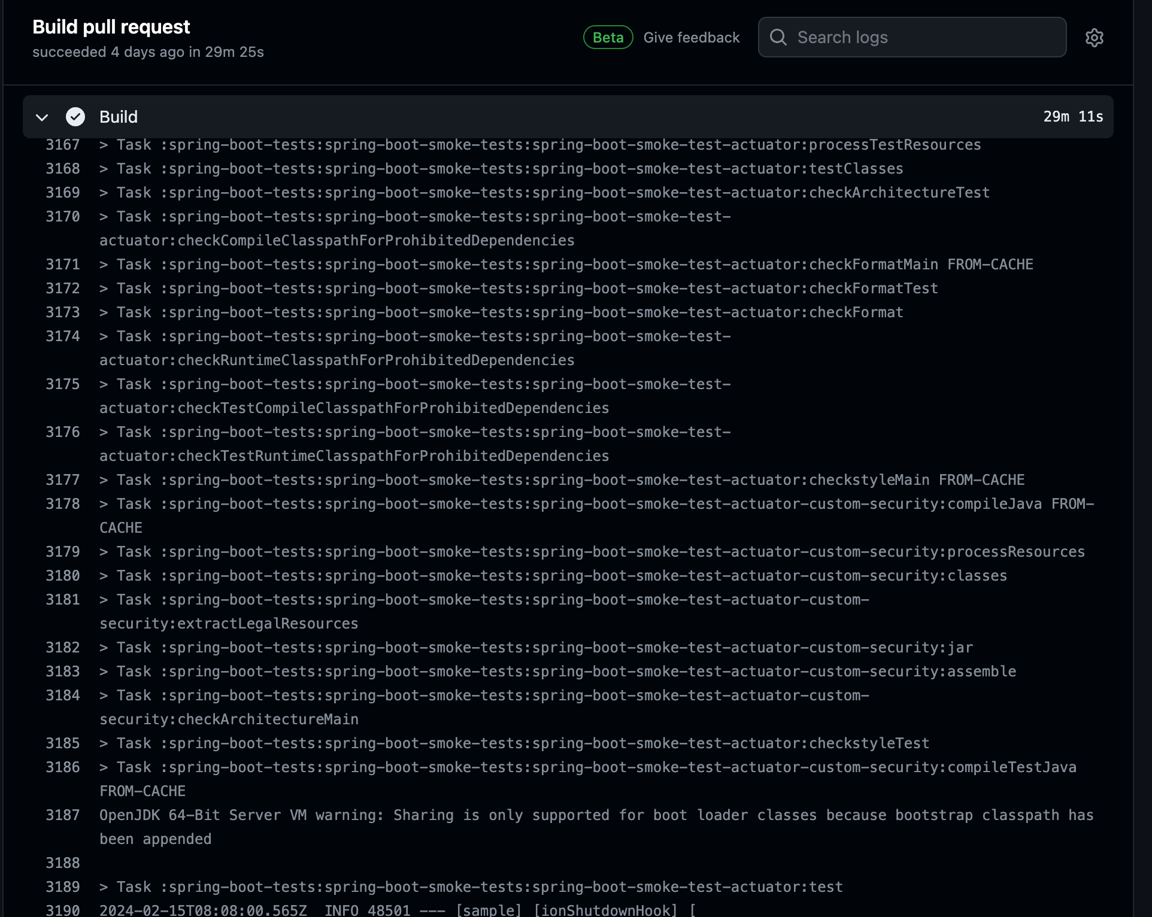Click Build step duration 29m 11s
This screenshot has height=917, width=1152.
(x=1072, y=117)
